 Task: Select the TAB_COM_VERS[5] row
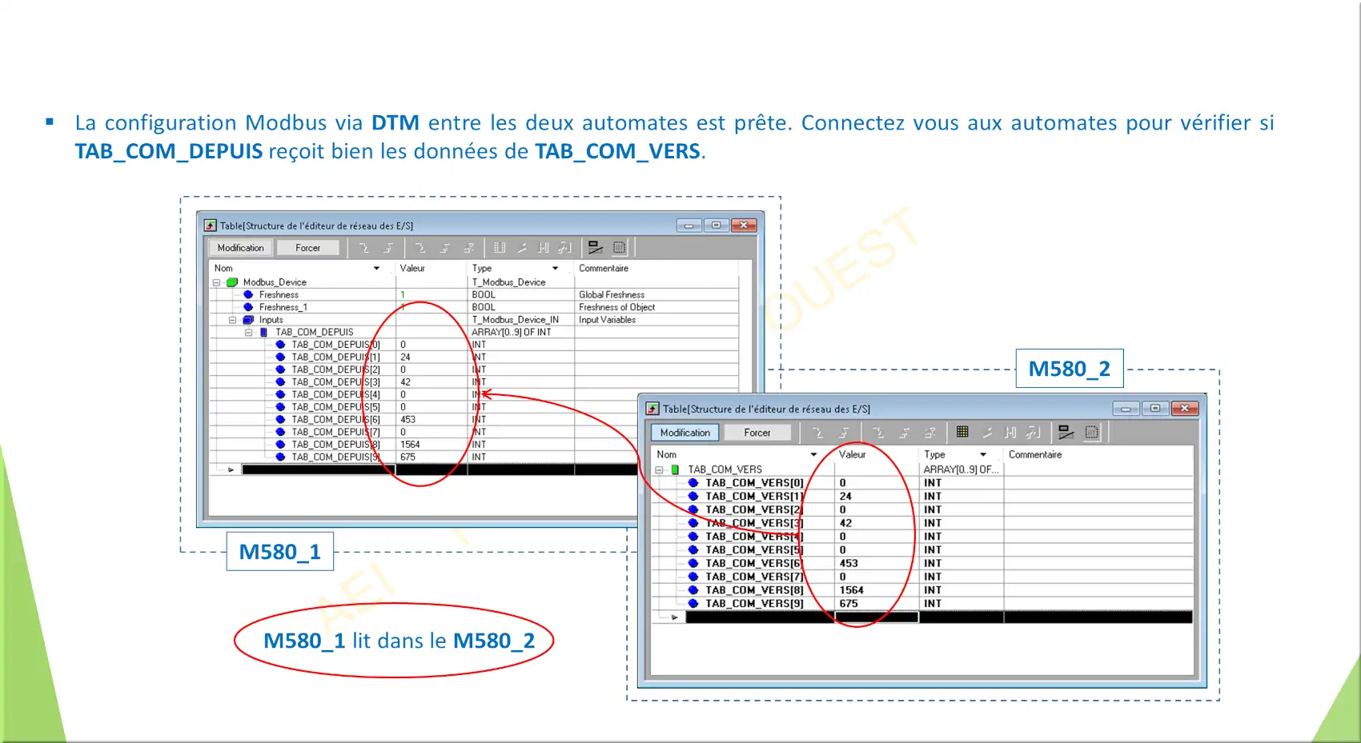[922, 550]
